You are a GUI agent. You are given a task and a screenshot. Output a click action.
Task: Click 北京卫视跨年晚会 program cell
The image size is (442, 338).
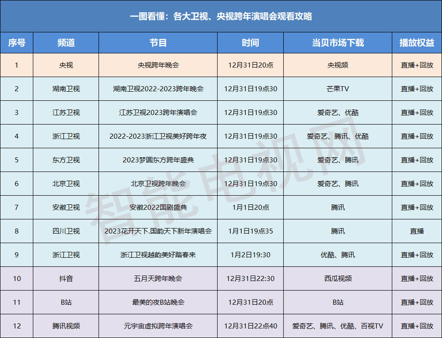pyautogui.click(x=158, y=183)
